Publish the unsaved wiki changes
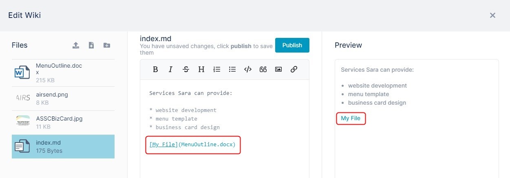 coord(292,45)
